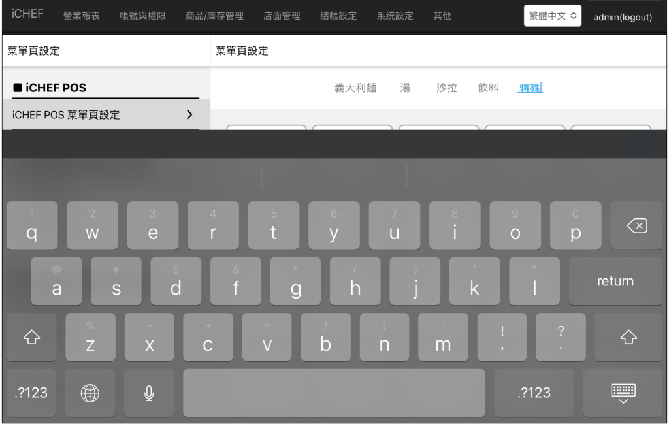Switch to the 義大利麵 category tab
The image size is (669, 424).
[355, 88]
